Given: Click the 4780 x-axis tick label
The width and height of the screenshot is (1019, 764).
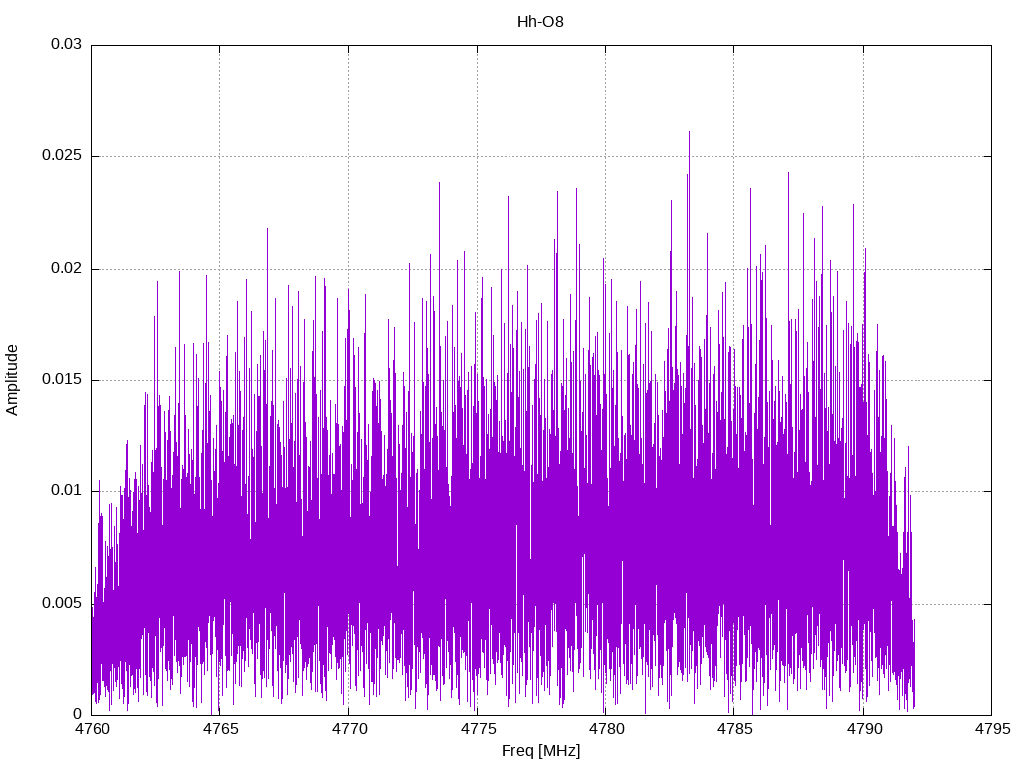Looking at the screenshot, I should 606,729.
